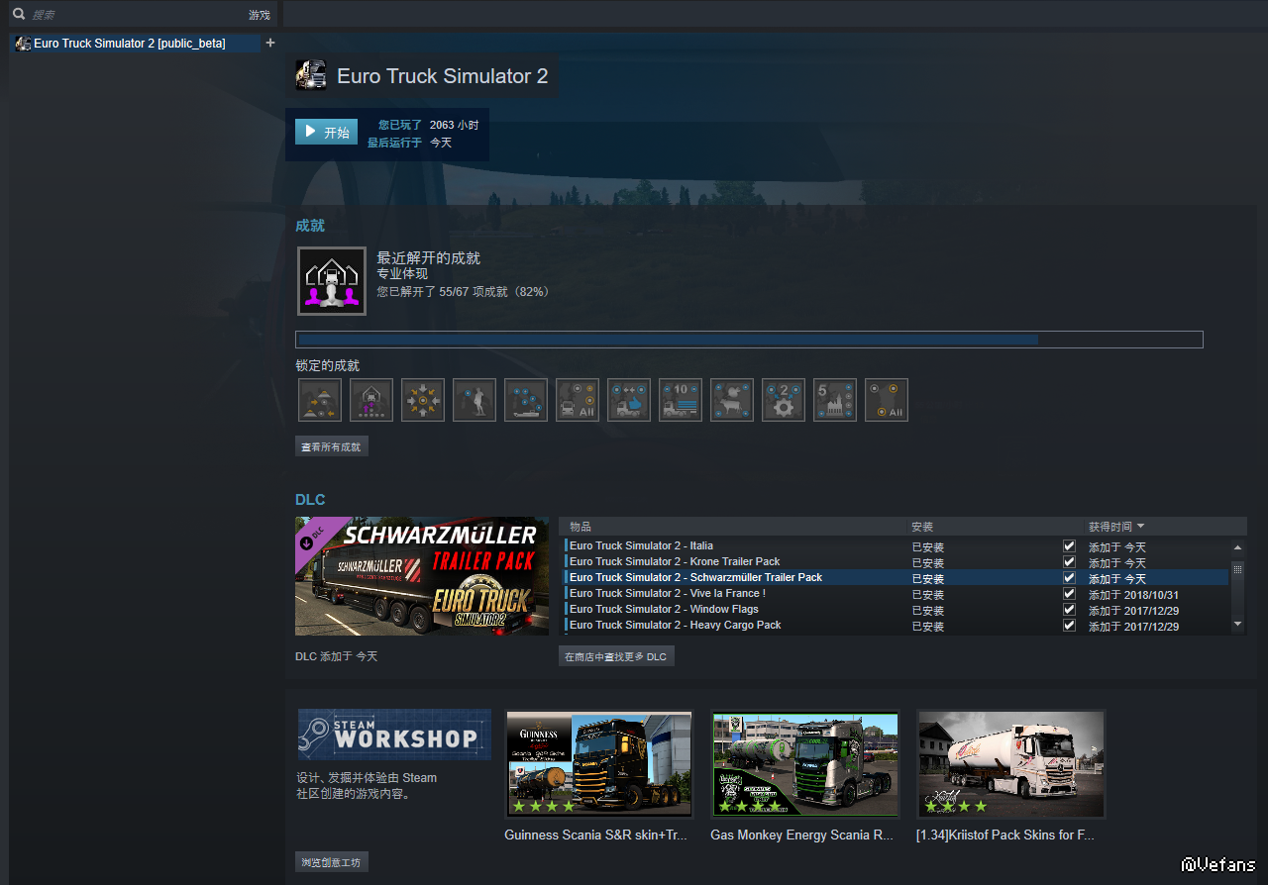The height and width of the screenshot is (885, 1268).
Task: Sort DLC list by 安装 column header
Action: (922, 527)
